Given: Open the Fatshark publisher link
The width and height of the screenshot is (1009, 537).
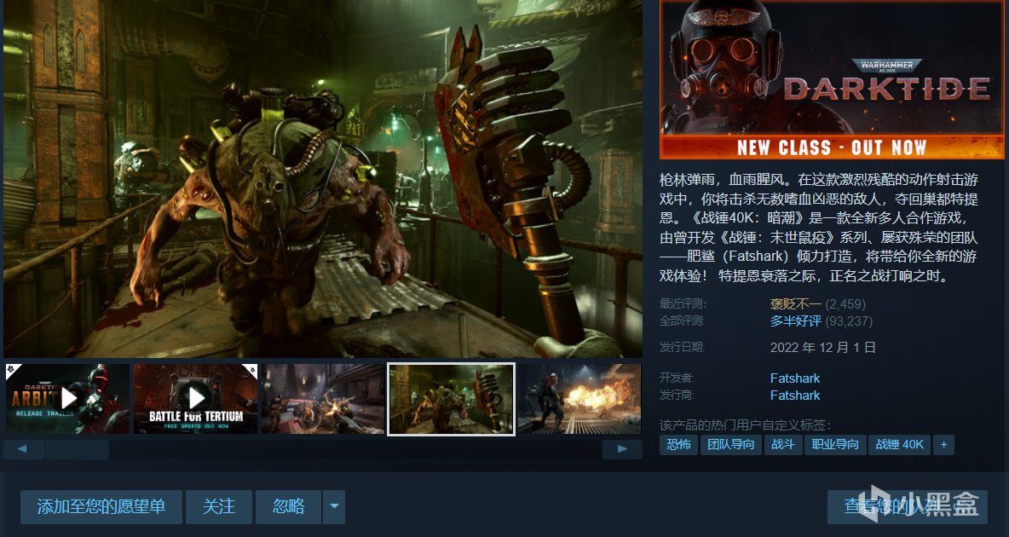Looking at the screenshot, I should point(795,396).
